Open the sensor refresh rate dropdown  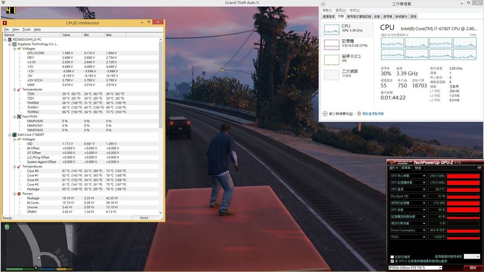coord(472,256)
